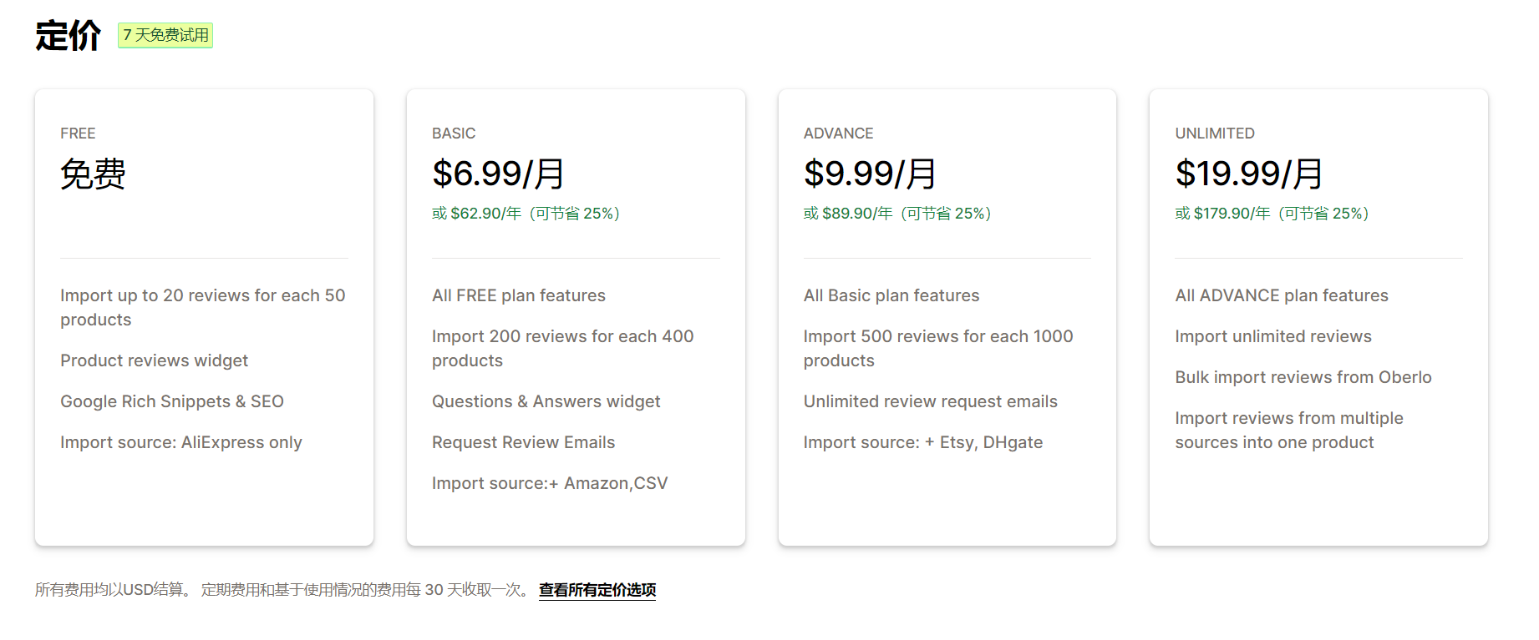The width and height of the screenshot is (1539, 640).
Task: Click Google Rich Snippets & SEO feature
Action: (171, 401)
